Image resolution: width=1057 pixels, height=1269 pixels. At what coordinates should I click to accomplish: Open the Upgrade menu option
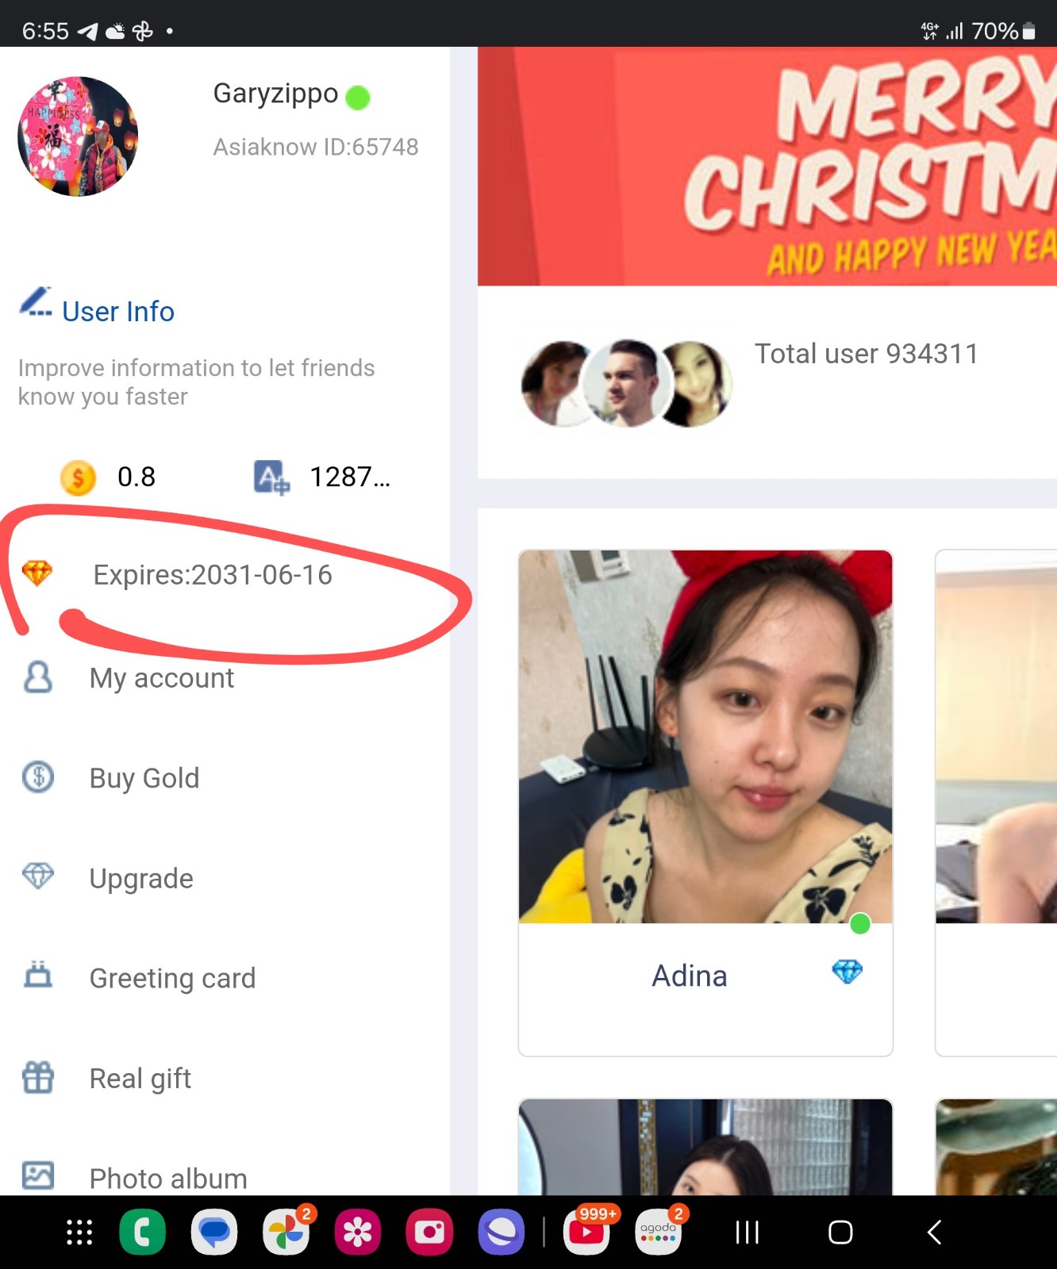[x=141, y=878]
